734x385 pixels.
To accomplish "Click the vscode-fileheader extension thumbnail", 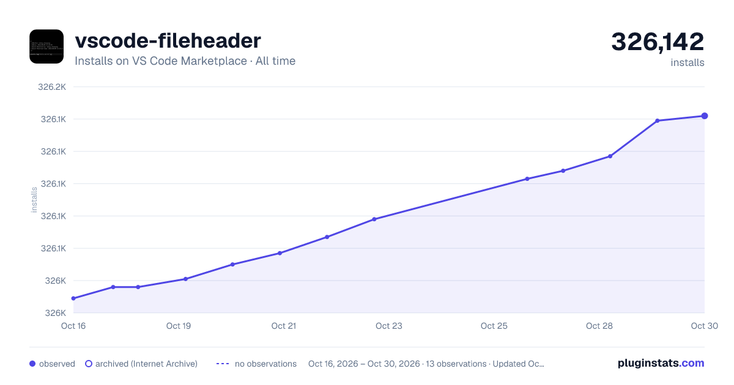I will tap(46, 46).
